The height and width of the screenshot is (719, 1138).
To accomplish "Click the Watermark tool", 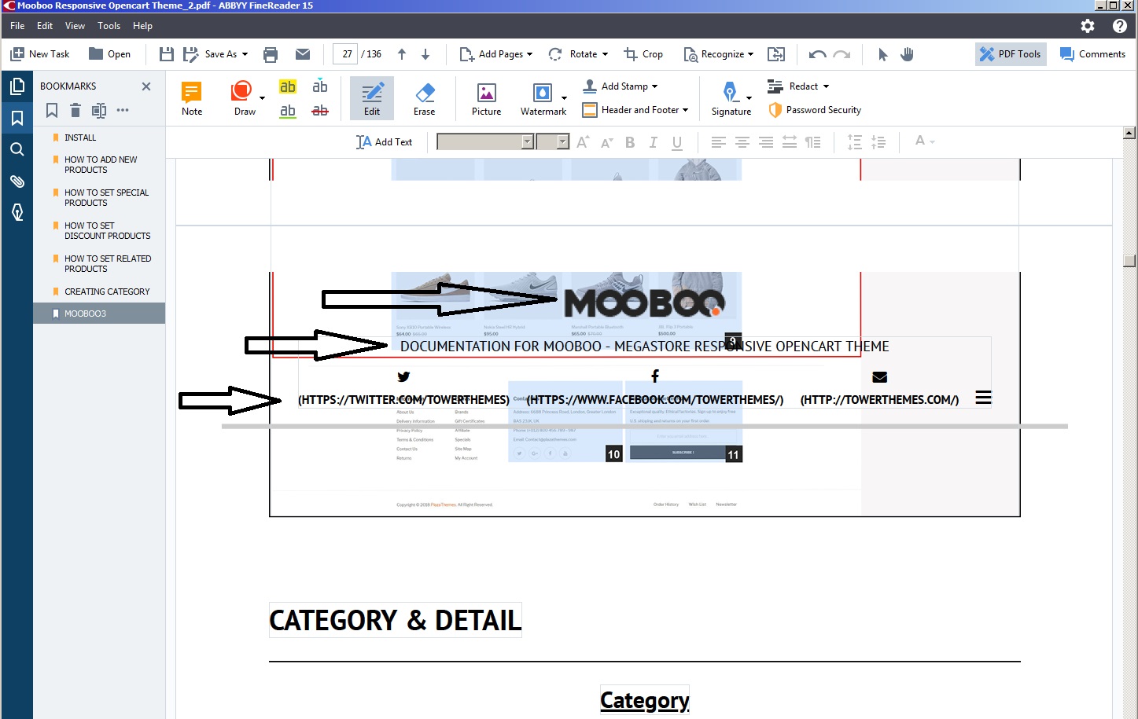I will coord(543,99).
